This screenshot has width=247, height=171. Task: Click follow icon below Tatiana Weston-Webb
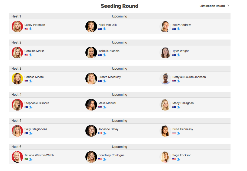coord(31,159)
